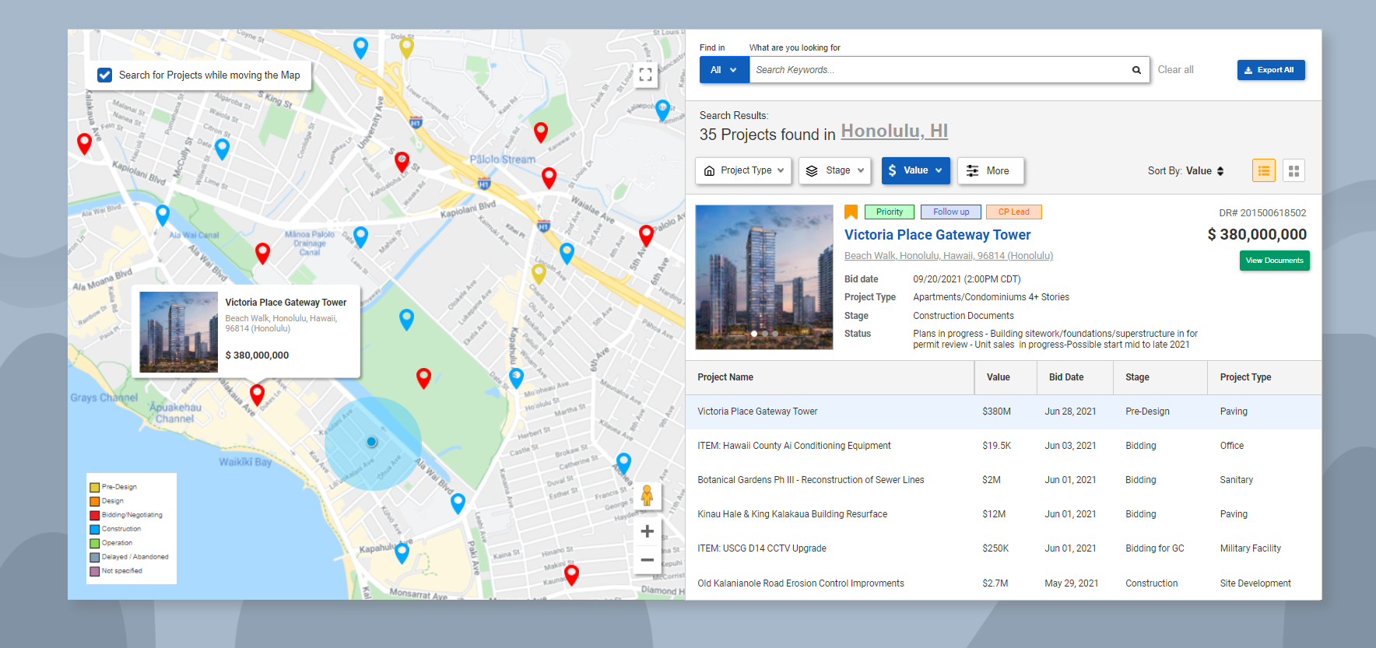Open the Honolulu, HI location link

pyautogui.click(x=894, y=131)
